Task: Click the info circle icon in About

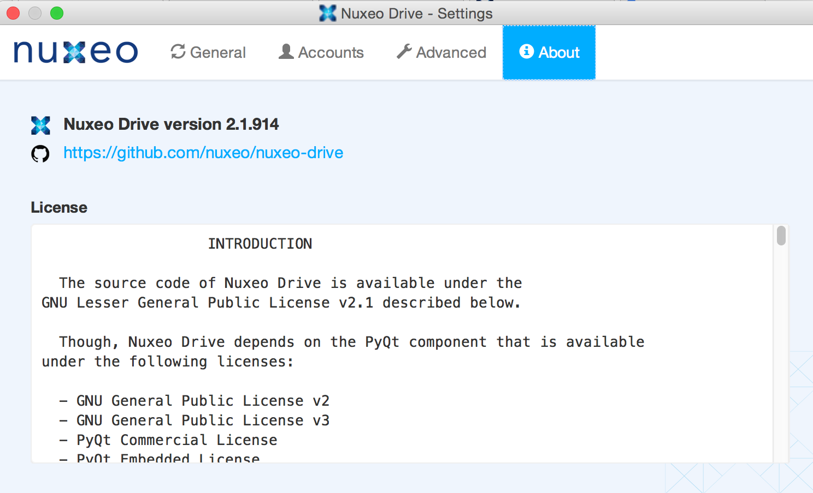Action: coord(527,51)
